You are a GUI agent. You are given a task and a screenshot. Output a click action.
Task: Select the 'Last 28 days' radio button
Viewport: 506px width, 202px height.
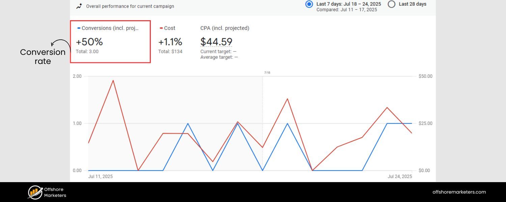391,4
